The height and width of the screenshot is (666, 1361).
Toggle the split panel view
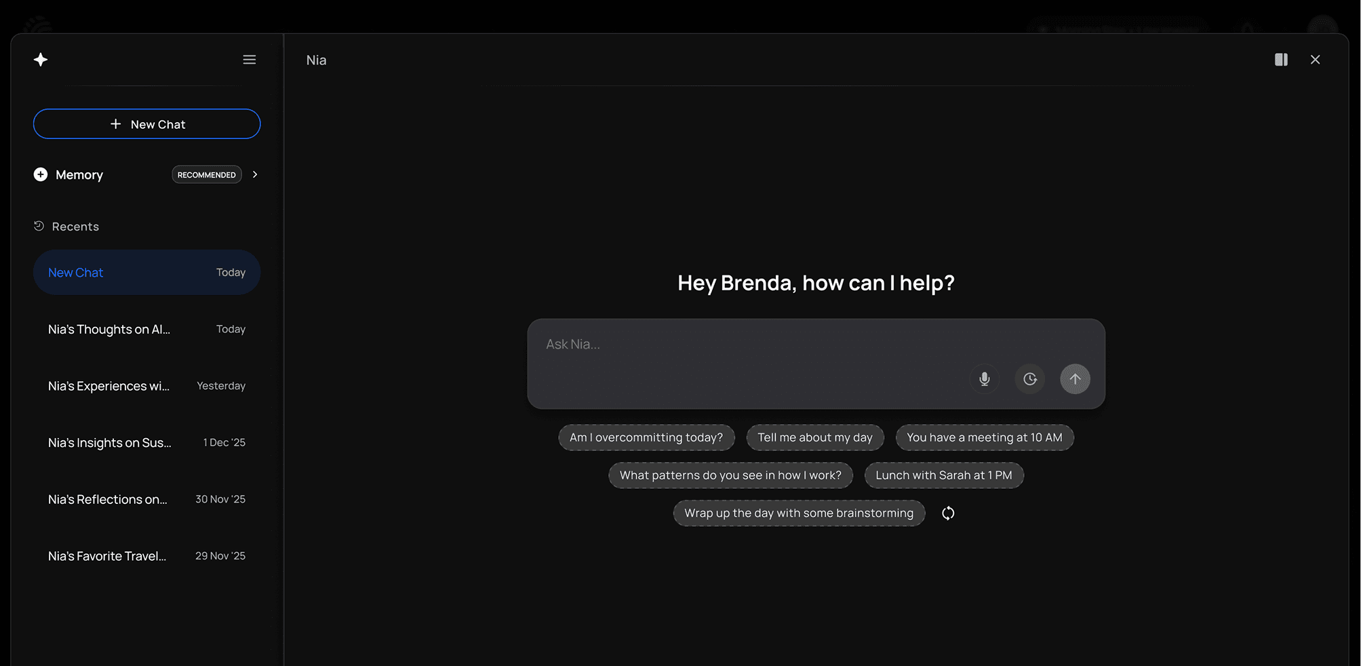[1281, 60]
